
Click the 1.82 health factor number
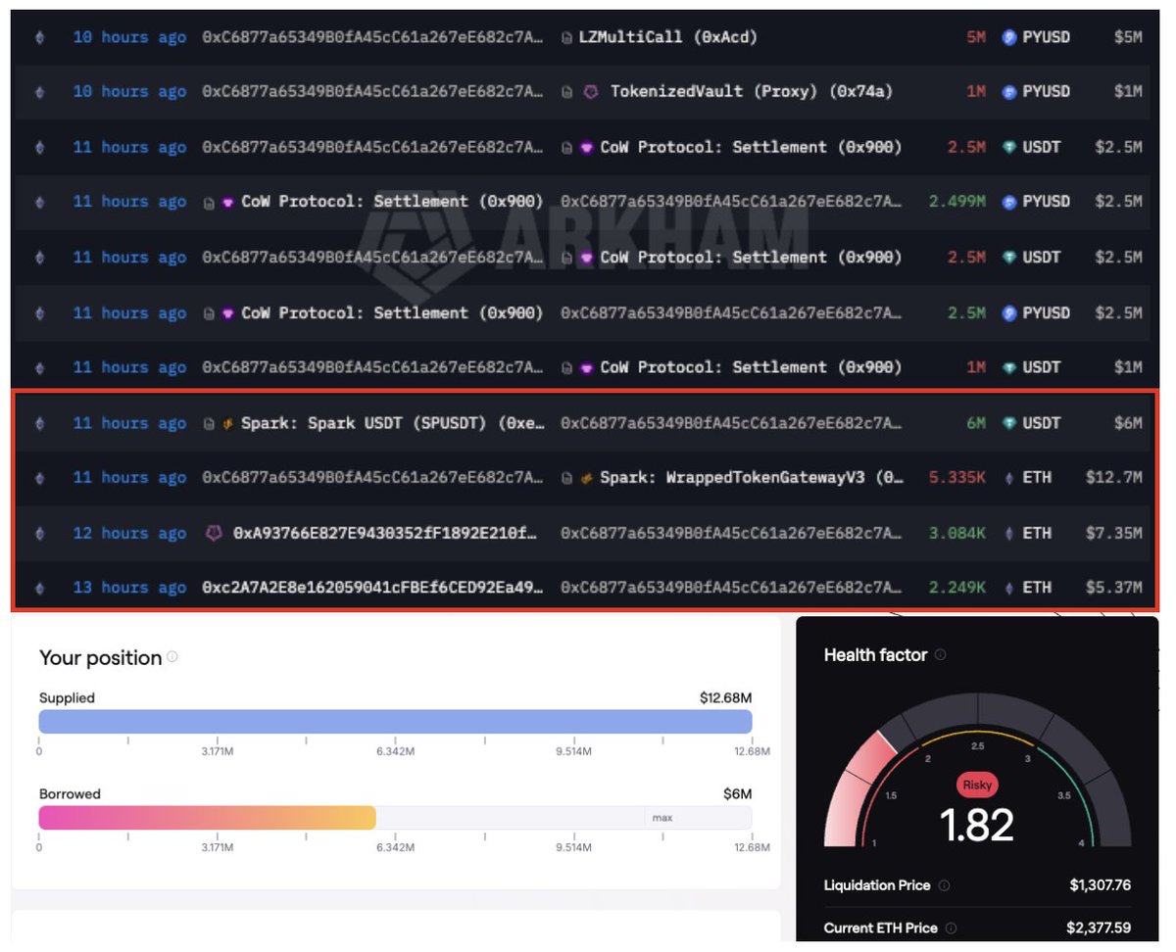[977, 825]
